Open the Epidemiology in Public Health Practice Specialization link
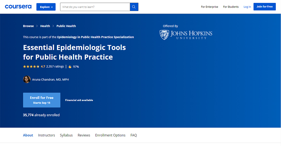Screen dimensions: 281x146 [96, 37]
